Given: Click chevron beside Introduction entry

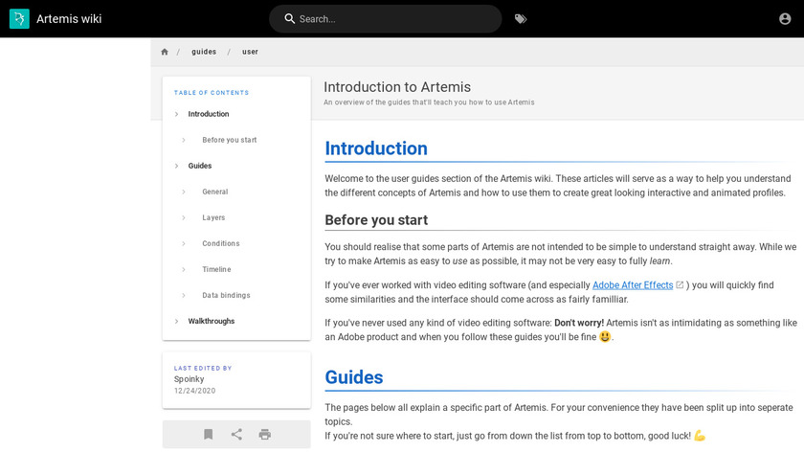Looking at the screenshot, I should [x=177, y=114].
